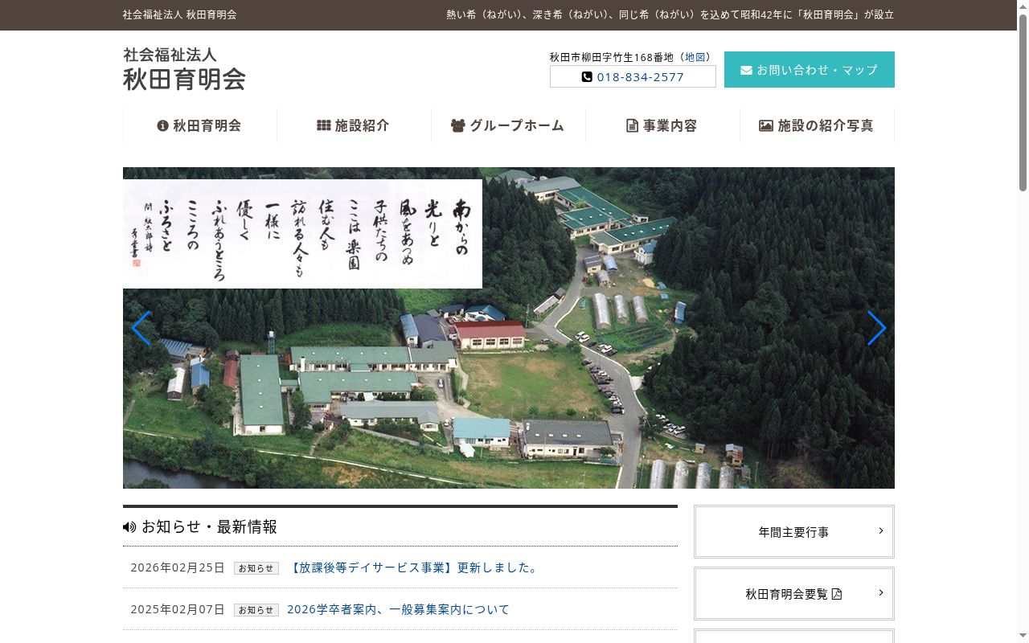Click the phone icon next to 018-834-2577
Viewport: 1029px width, 643px height.
click(x=587, y=77)
